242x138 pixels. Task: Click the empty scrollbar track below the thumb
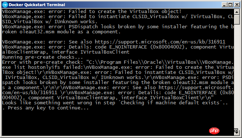[237, 76]
